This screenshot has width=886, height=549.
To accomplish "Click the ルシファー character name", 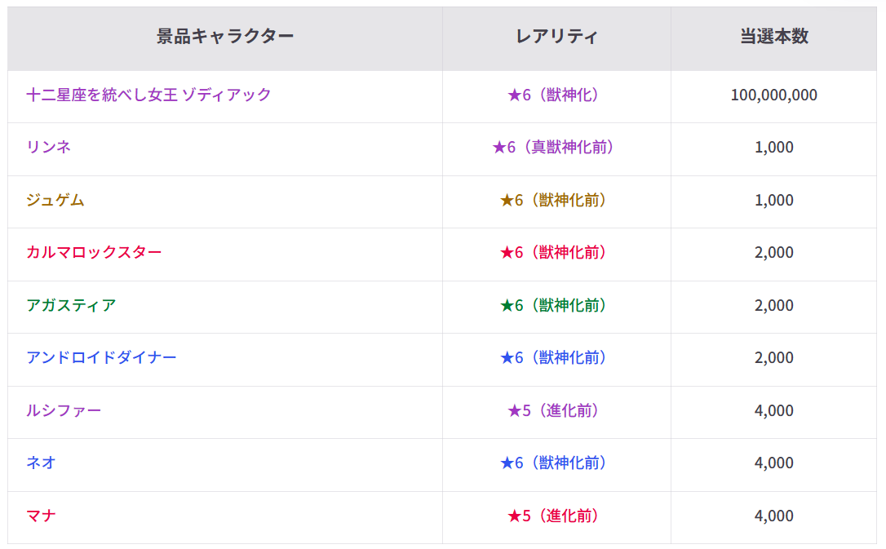I will pyautogui.click(x=64, y=410).
